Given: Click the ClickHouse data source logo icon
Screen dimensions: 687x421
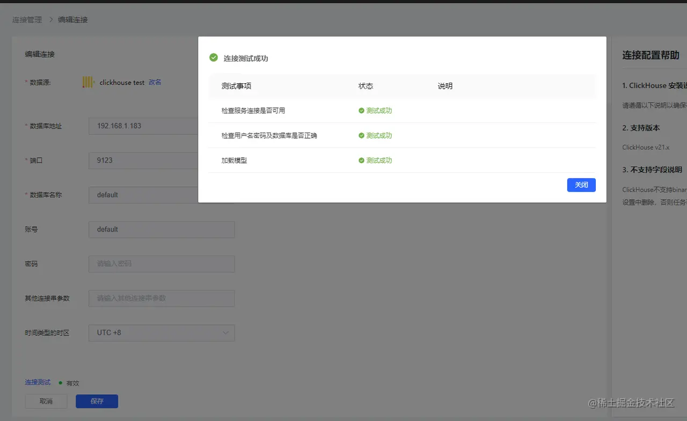Looking at the screenshot, I should [x=89, y=82].
